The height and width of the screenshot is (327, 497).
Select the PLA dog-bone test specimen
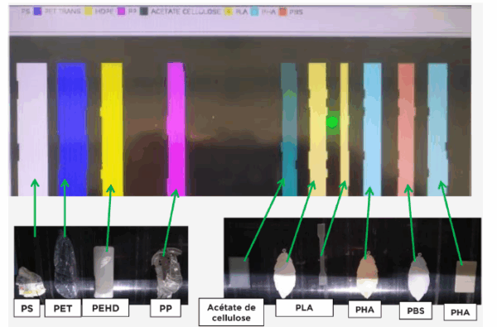pyautogui.click(x=321, y=254)
